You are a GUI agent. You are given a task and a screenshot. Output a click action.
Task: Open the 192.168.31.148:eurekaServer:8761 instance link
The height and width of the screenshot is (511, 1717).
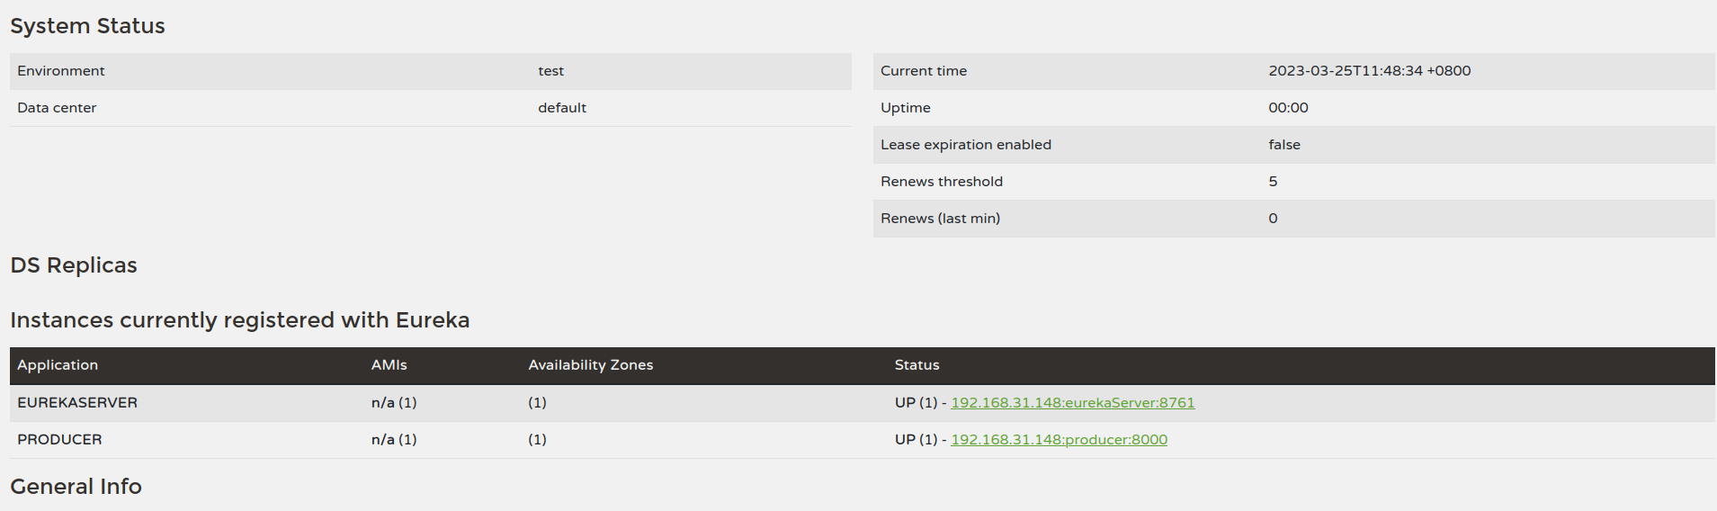[x=1072, y=403]
